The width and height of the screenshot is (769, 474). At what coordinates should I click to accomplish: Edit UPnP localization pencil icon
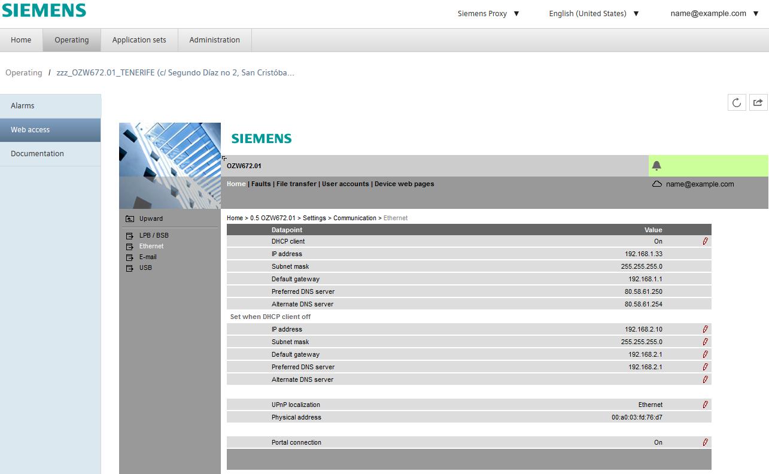(705, 405)
